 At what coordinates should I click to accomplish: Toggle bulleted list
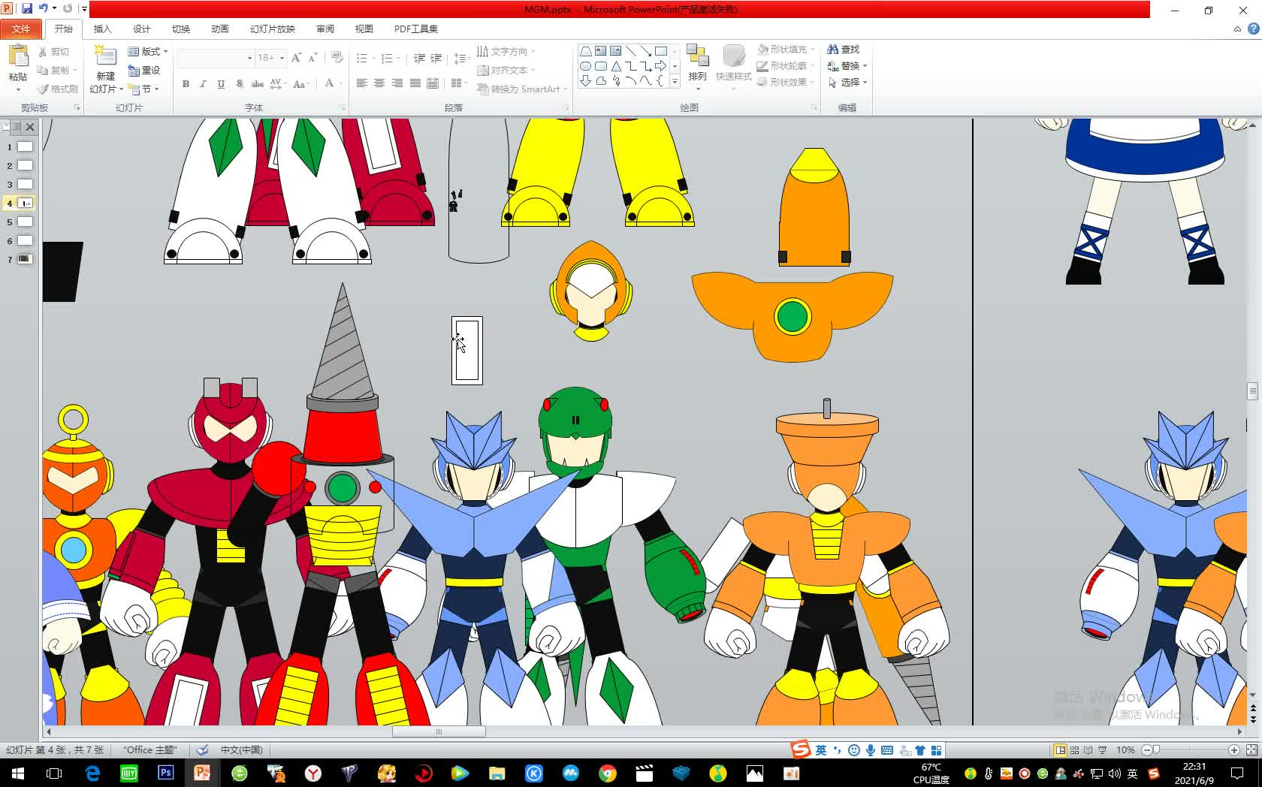364,59
